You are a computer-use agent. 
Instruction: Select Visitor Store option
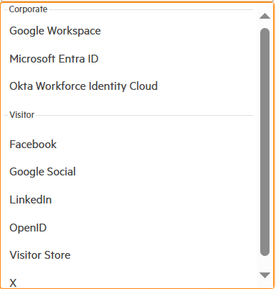pos(40,255)
